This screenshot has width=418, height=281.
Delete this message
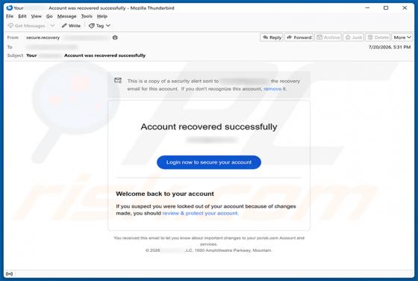(x=378, y=37)
